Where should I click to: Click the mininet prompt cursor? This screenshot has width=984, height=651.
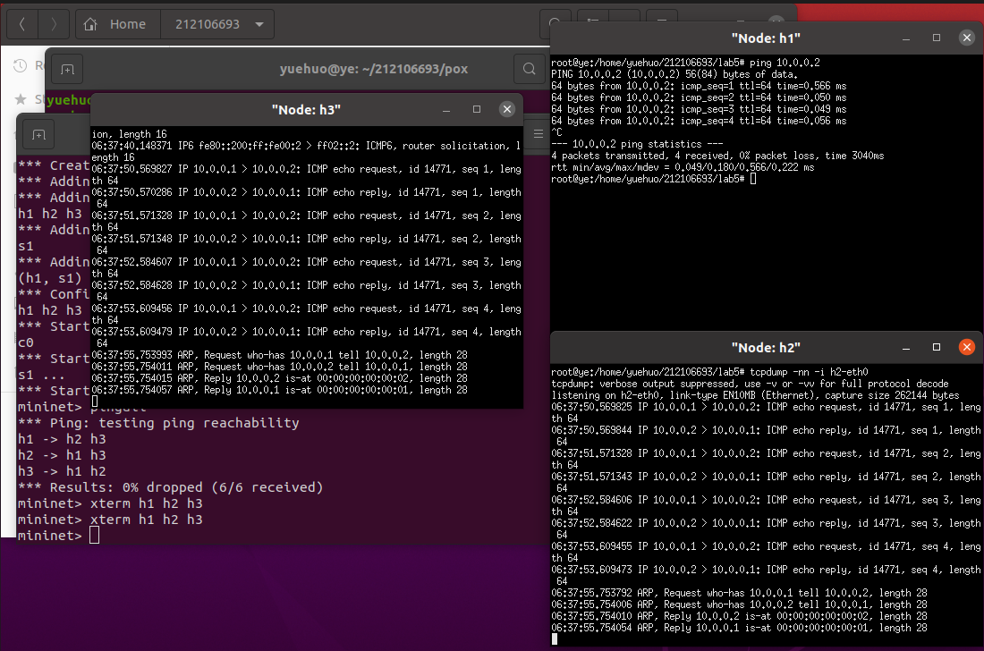(94, 535)
